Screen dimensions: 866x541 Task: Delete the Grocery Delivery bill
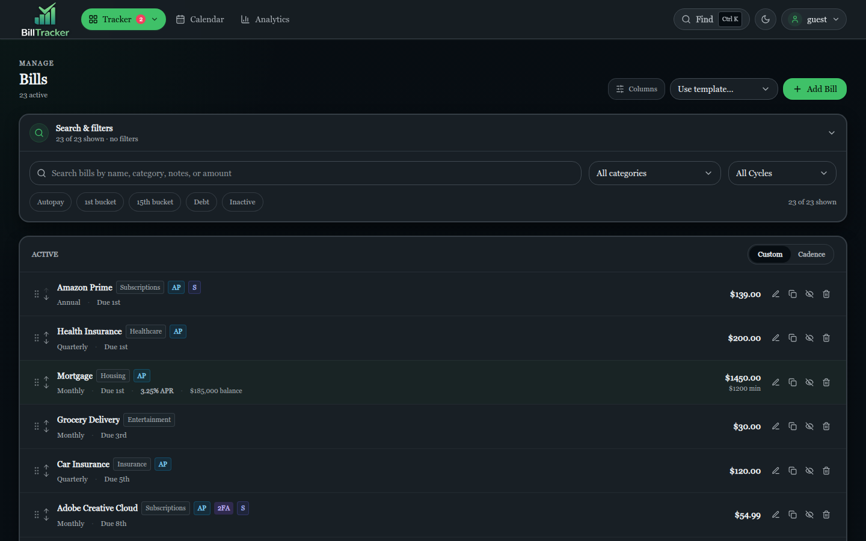click(826, 426)
